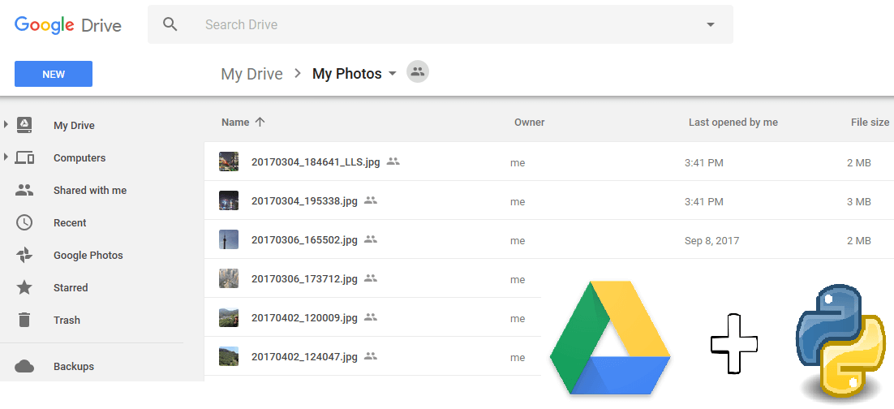
Task: Select thumbnail of 20170402_124047.jpg
Action: [x=229, y=356]
